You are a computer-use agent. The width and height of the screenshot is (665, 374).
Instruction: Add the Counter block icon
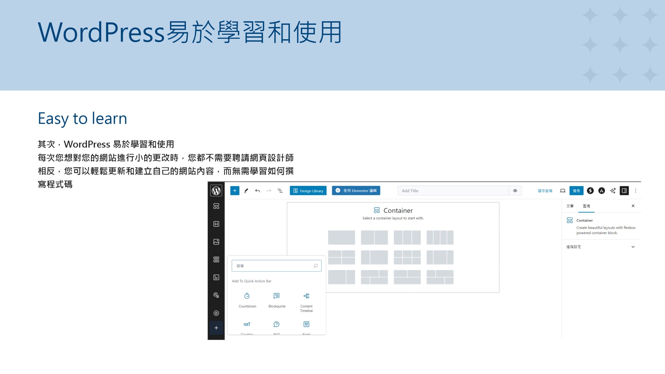(x=247, y=324)
